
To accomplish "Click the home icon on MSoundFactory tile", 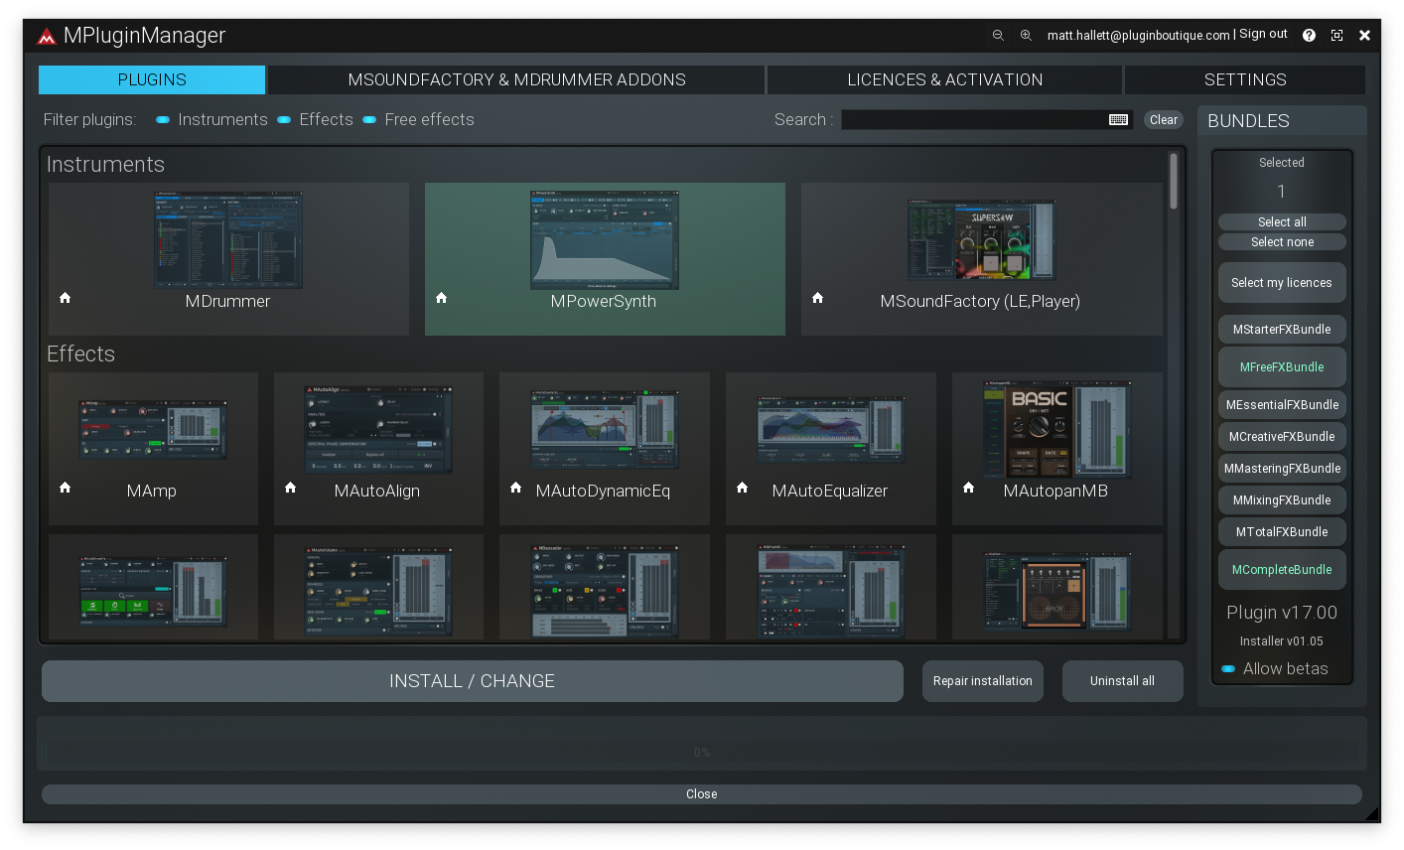I will coord(818,298).
